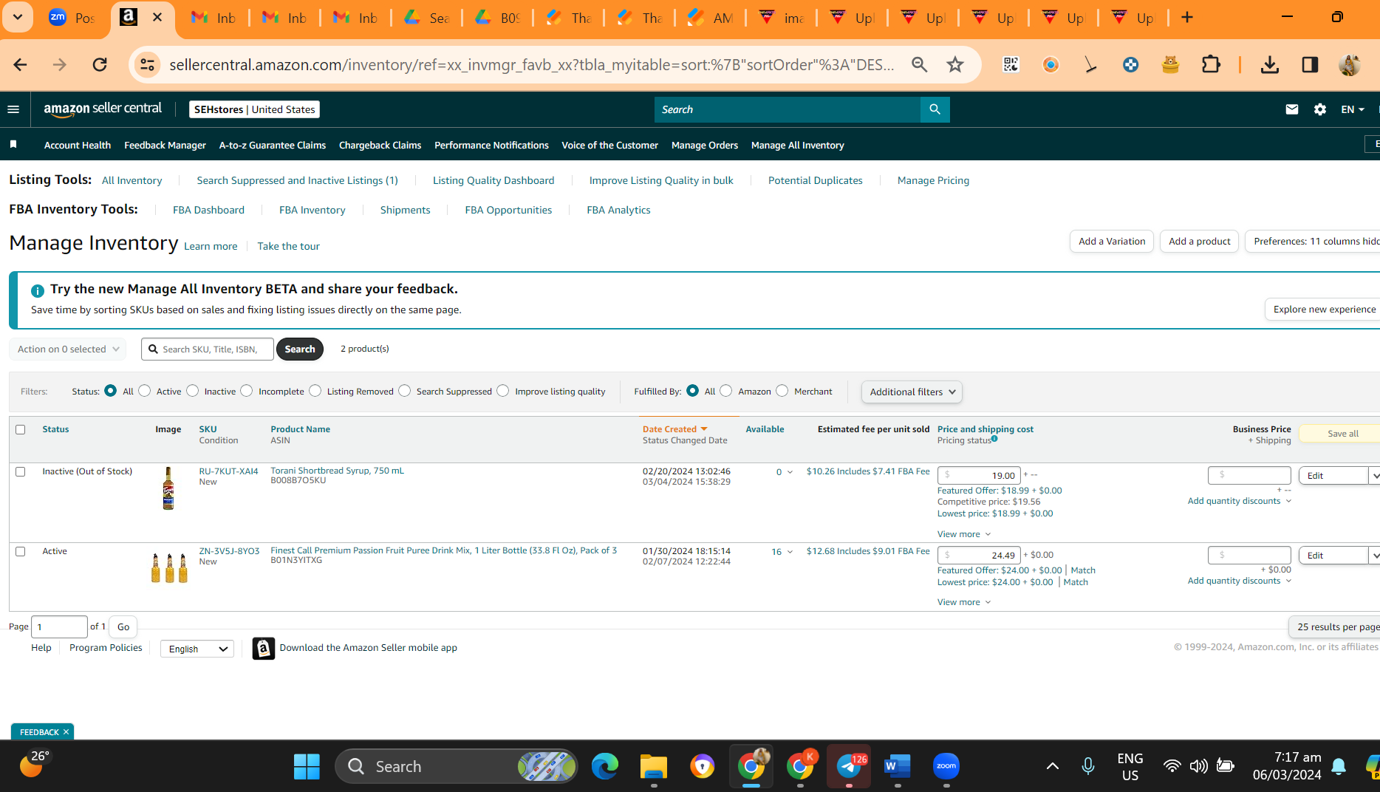Open the Seller Central hamburger menu
1380x792 pixels.
tap(13, 109)
